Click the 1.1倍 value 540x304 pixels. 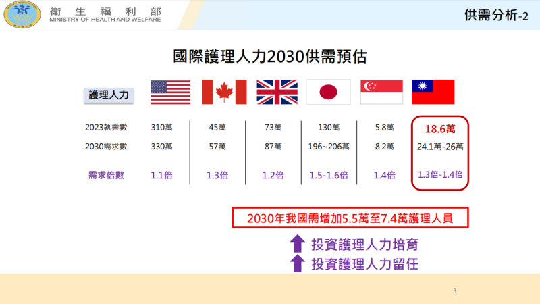161,175
